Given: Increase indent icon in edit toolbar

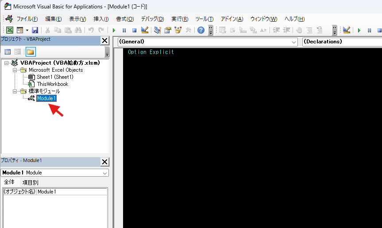Looking at the screenshot, I should 276,30.
